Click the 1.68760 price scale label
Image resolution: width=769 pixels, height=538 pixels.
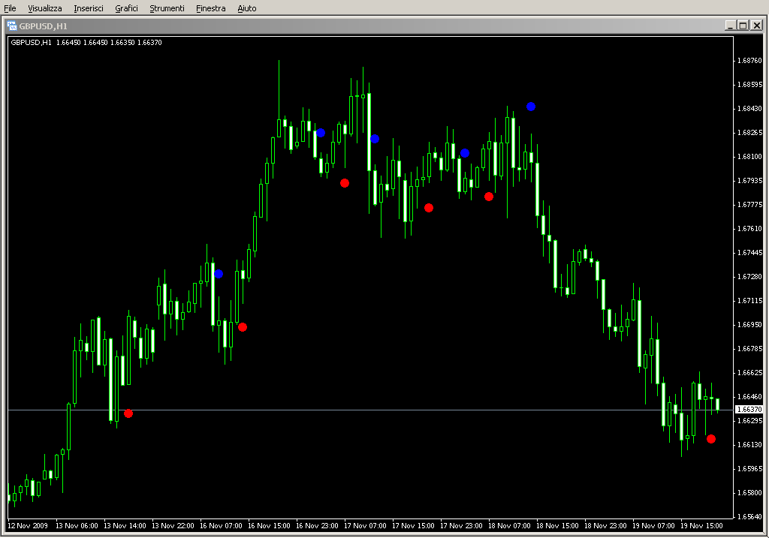750,61
